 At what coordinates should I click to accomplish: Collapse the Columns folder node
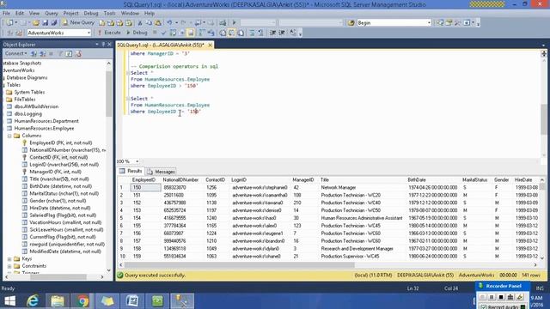coord(9,136)
